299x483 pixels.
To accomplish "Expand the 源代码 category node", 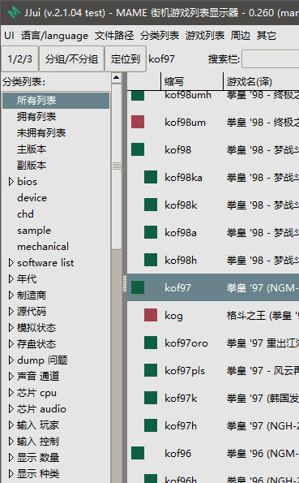I will click(x=11, y=312).
